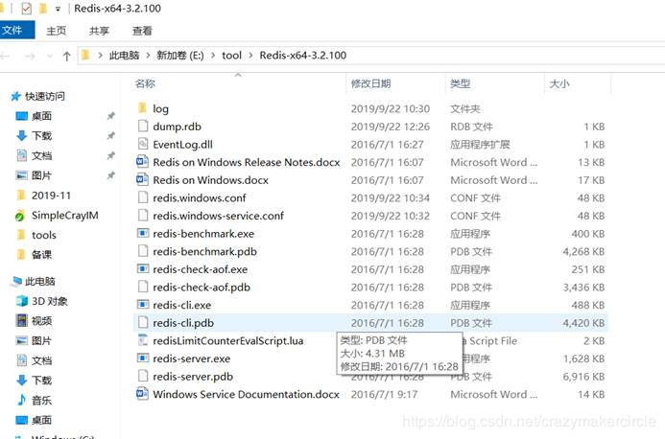
Task: Click the redis-benchmark.exe application icon
Action: [143, 234]
